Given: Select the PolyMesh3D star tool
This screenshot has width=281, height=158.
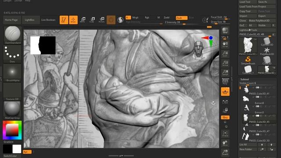Looking at the screenshot, I should tap(267, 51).
